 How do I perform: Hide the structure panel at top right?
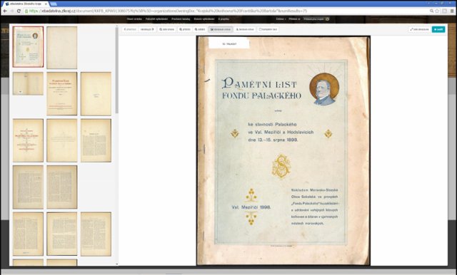419,29
